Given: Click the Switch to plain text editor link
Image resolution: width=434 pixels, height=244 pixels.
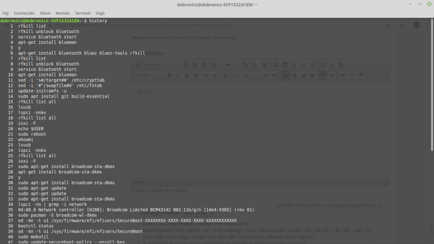Looking at the screenshot, I should click(158, 190).
